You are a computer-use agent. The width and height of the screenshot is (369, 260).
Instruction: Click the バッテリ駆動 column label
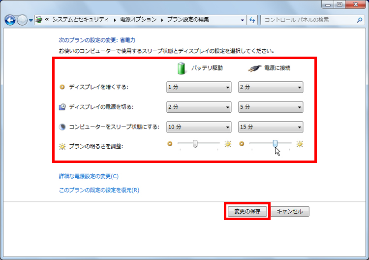click(x=207, y=68)
